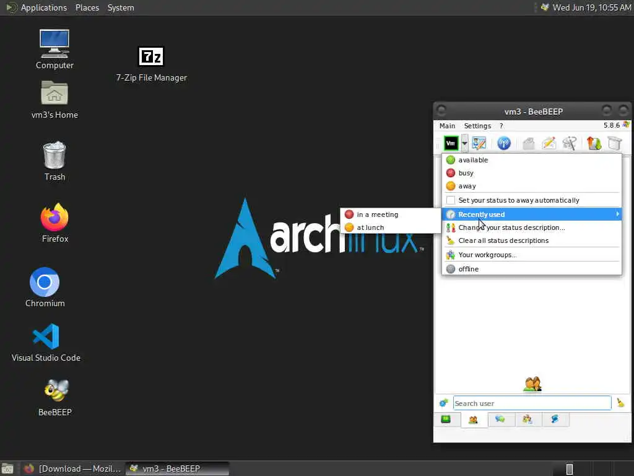Image resolution: width=634 pixels, height=476 pixels.
Task: Switch to the chat bubbles tab at the bottom
Action: pyautogui.click(x=500, y=419)
